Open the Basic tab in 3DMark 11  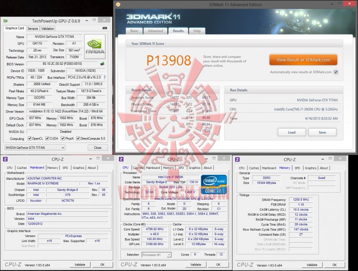[134, 31]
